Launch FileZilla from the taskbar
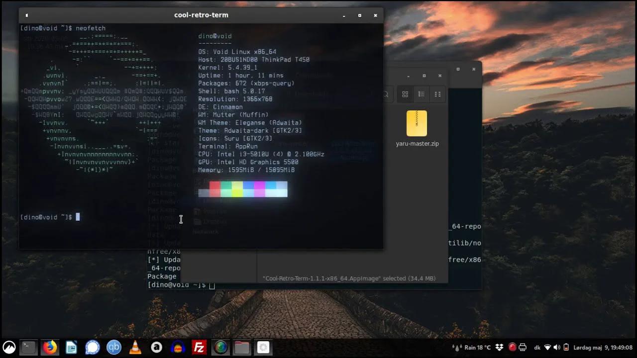 pos(199,347)
